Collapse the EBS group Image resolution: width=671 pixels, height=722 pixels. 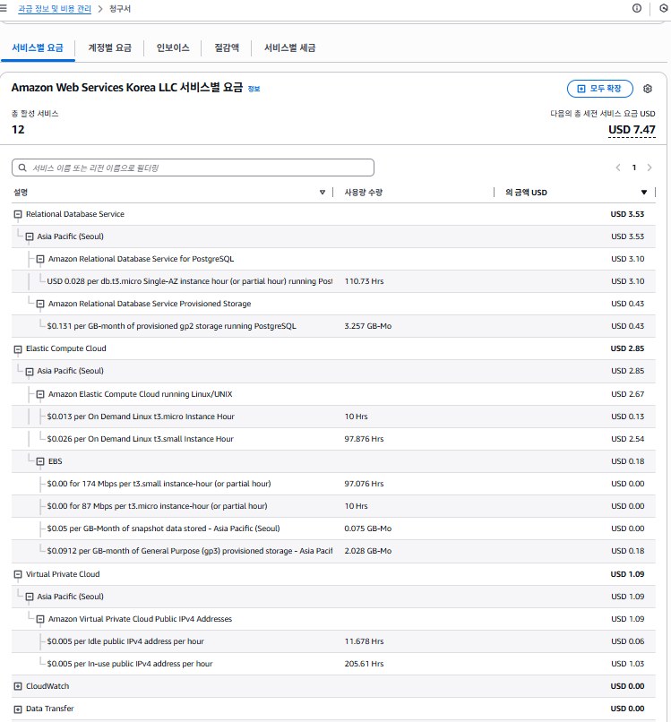40,461
